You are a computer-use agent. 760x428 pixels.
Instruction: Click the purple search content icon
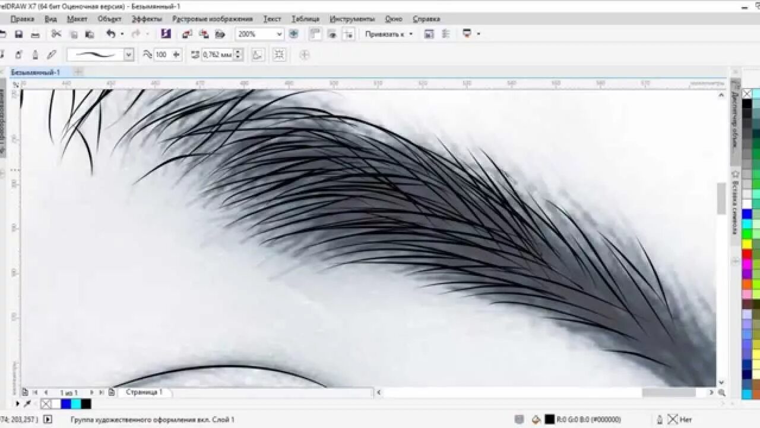[166, 34]
